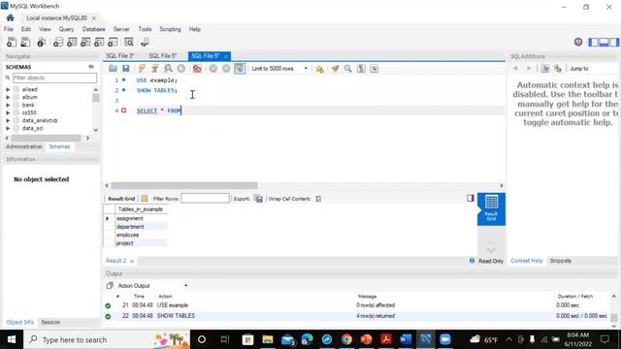The image size is (621, 349).
Task: Open the Workbench home screen tab
Action: [10, 17]
